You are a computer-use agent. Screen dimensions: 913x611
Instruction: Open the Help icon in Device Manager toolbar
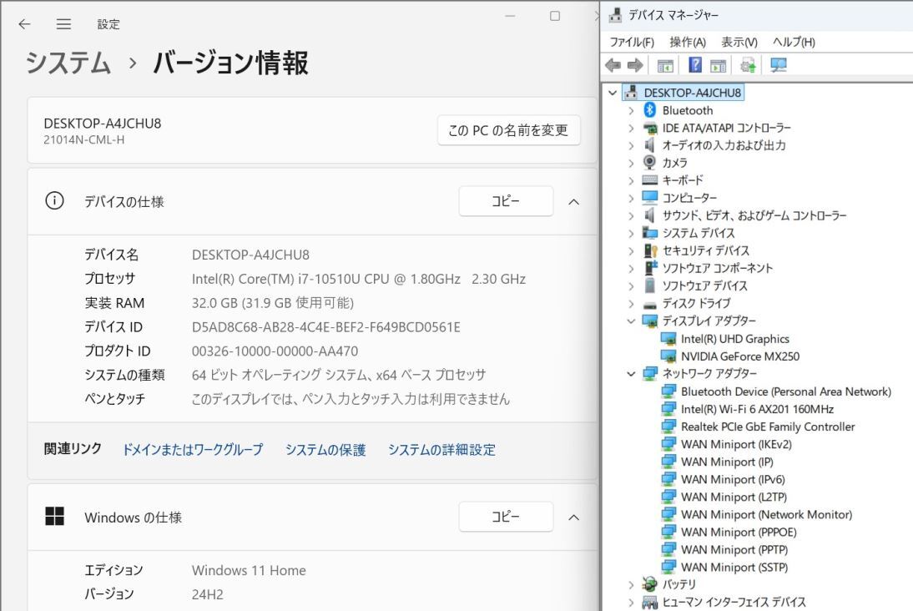694,64
